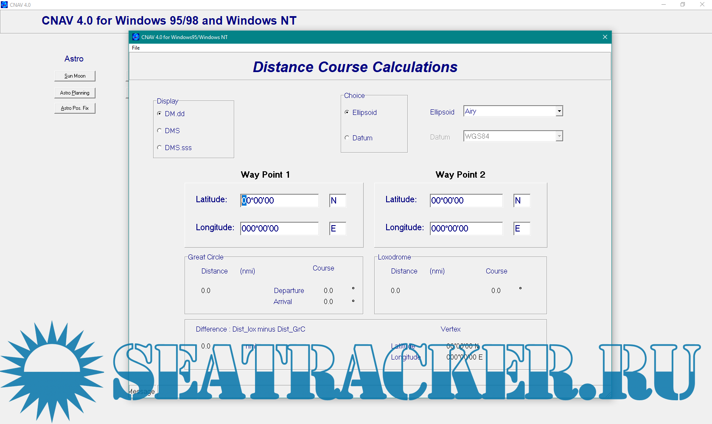Click Way Point 2 longitude hemisphere E box
This screenshot has height=424, width=712.
click(x=521, y=229)
